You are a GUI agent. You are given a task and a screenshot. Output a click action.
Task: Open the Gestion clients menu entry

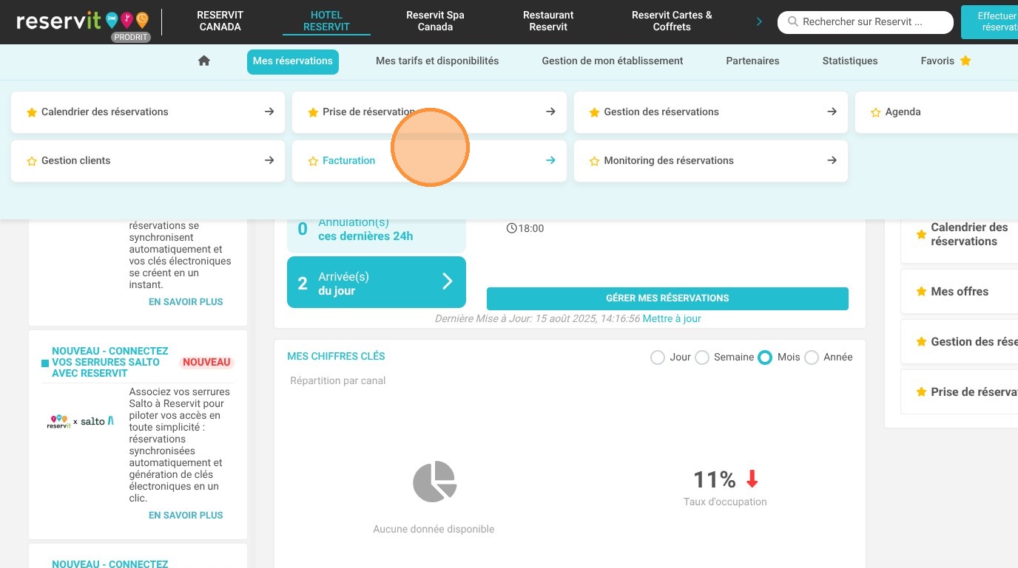click(148, 161)
